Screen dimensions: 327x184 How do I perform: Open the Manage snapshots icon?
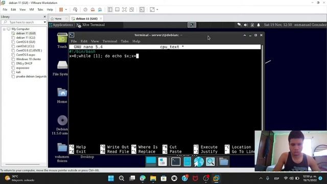[x=100, y=10]
